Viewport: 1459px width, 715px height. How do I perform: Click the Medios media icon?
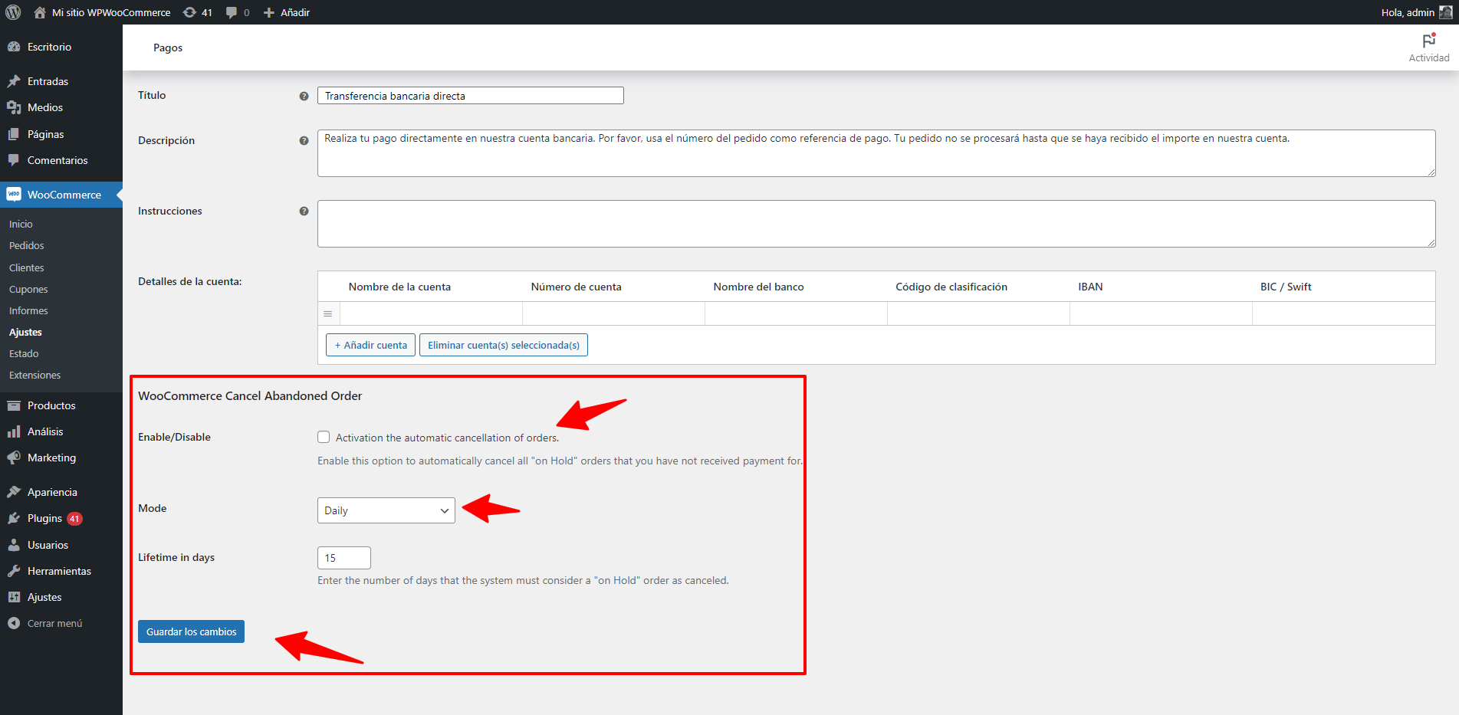tap(14, 107)
